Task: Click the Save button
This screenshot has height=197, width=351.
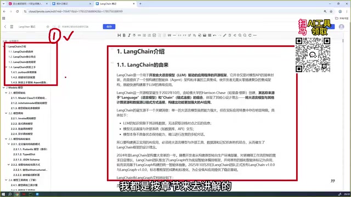Action: pyautogui.click(x=109, y=27)
